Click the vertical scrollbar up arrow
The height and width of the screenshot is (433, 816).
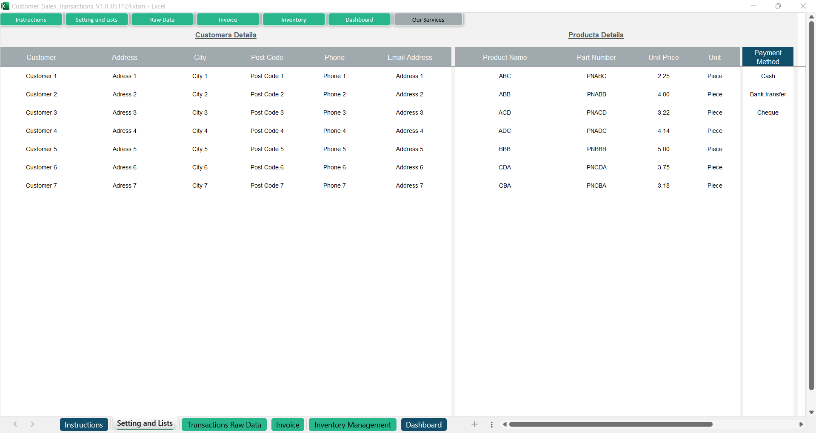(811, 17)
